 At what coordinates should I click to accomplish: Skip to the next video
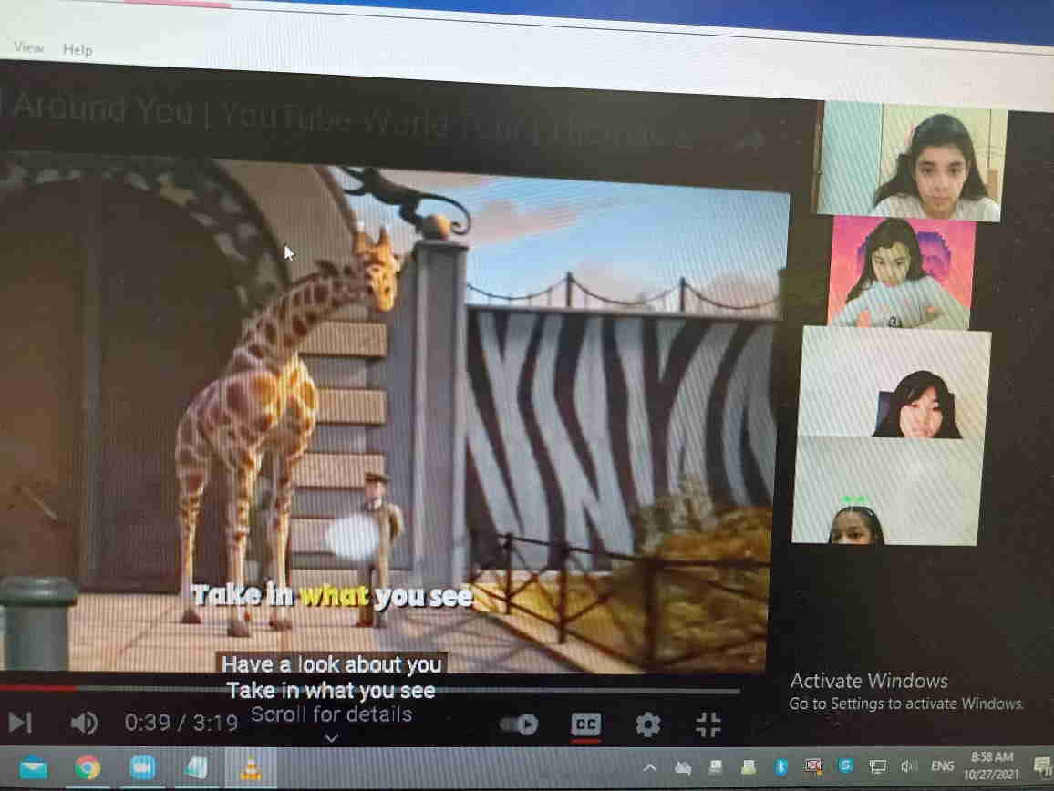[20, 723]
